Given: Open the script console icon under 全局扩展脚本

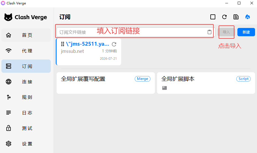Looking at the screenshot, I should [165, 88].
